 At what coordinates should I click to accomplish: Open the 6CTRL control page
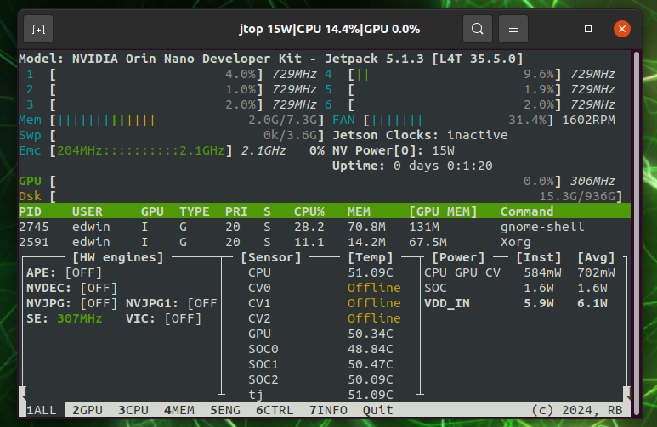274,410
